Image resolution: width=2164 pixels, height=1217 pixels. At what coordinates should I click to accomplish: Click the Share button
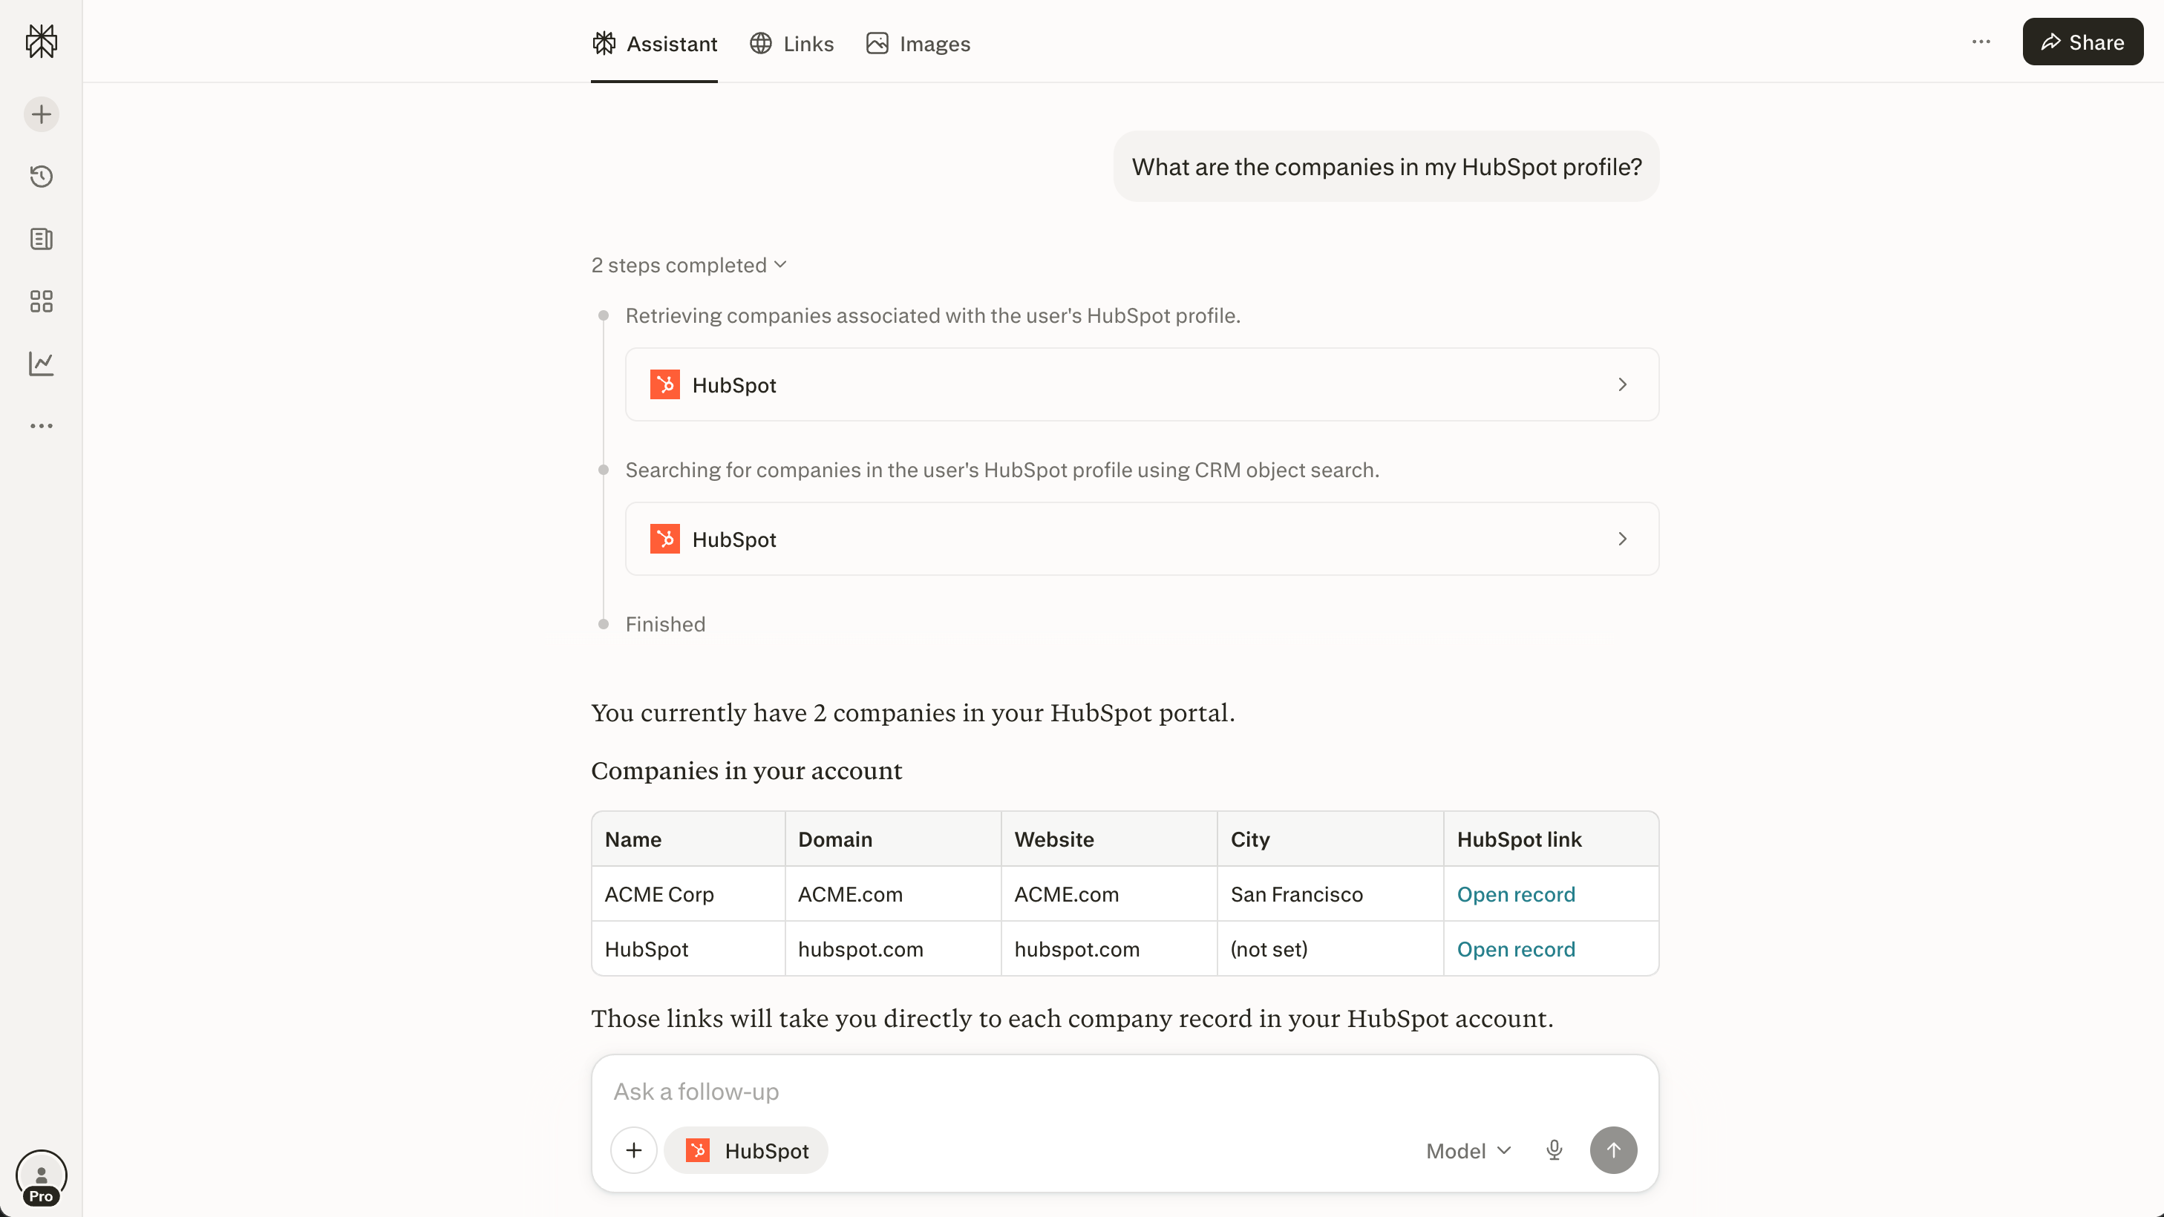click(x=2082, y=42)
